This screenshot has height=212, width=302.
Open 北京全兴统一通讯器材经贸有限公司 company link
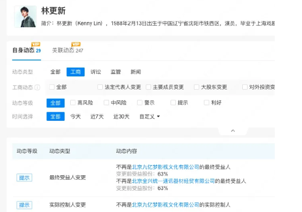pyautogui.click(x=173, y=181)
